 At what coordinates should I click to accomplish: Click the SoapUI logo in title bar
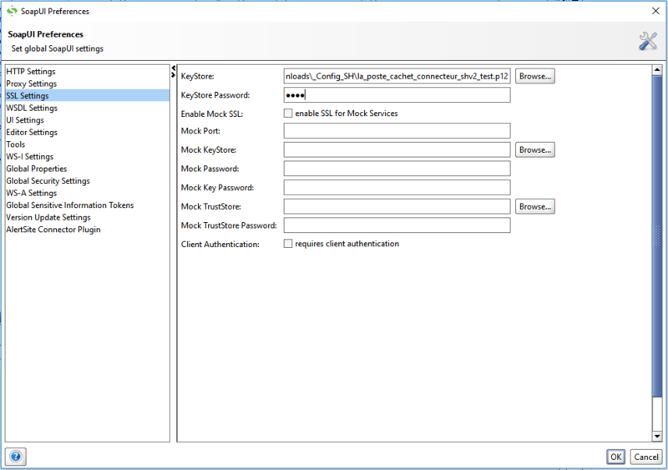pyautogui.click(x=12, y=11)
